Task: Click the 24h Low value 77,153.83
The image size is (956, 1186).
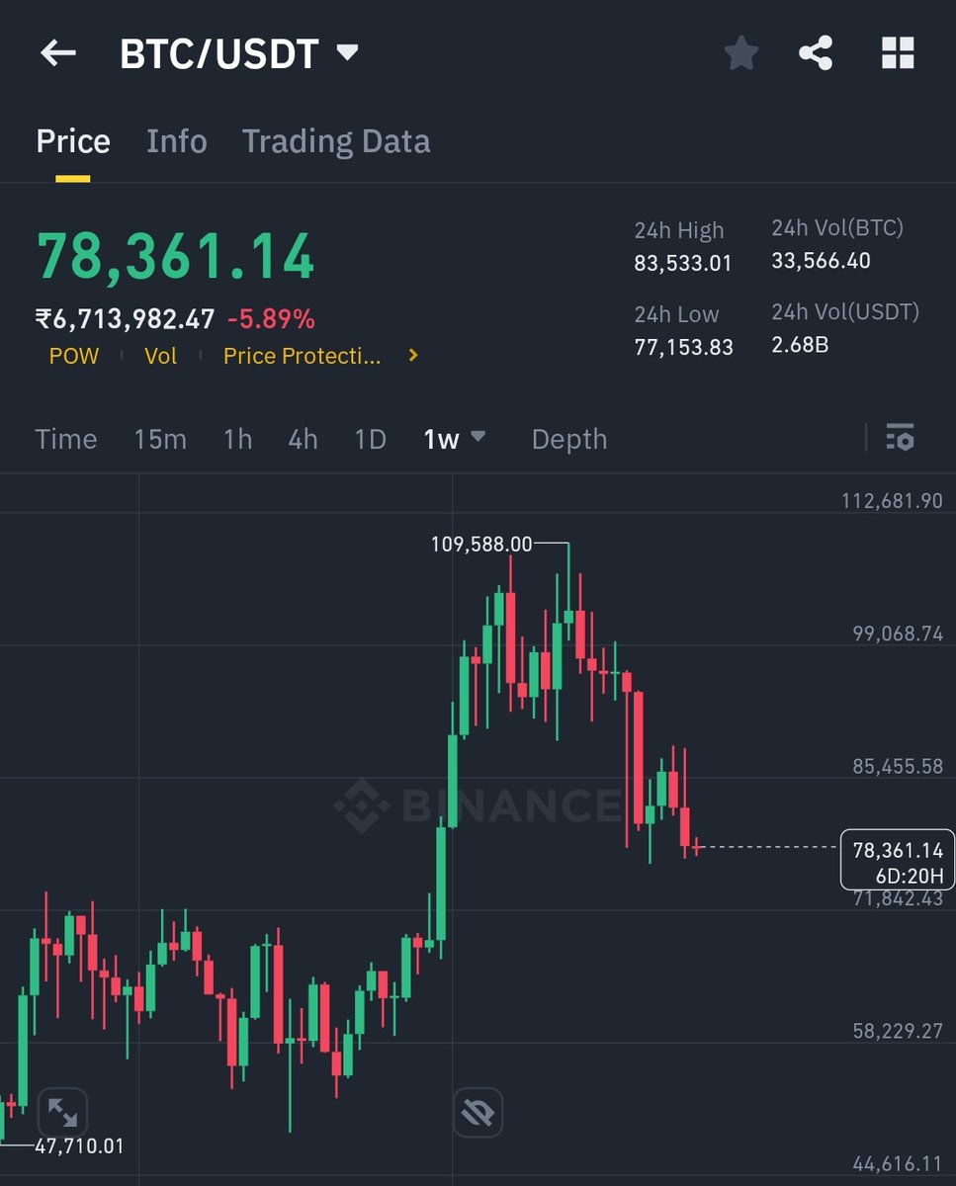Action: (684, 347)
